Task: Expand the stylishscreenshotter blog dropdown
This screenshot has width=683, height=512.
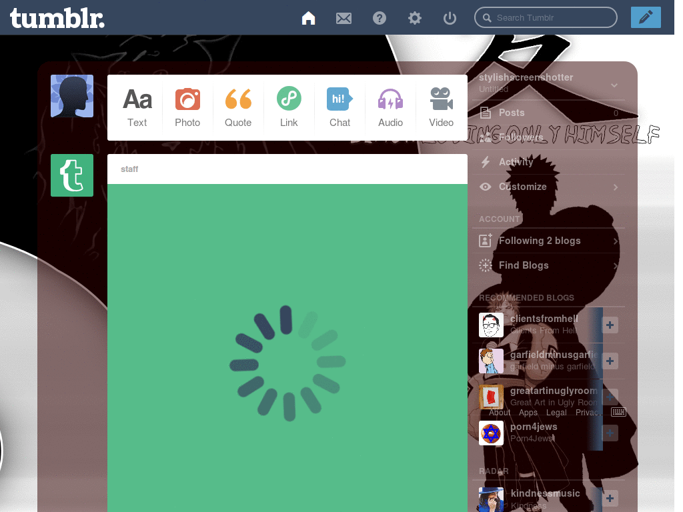Action: pyautogui.click(x=614, y=85)
